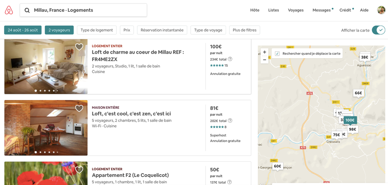Uncheck Rechercher quand je déplace la carte

pyautogui.click(x=277, y=54)
